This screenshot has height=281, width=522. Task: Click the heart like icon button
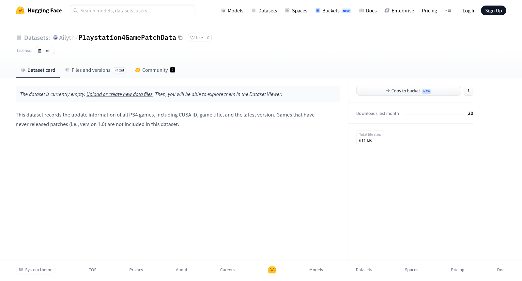point(196,38)
